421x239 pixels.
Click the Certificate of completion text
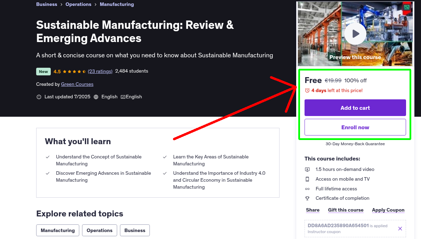click(x=342, y=198)
